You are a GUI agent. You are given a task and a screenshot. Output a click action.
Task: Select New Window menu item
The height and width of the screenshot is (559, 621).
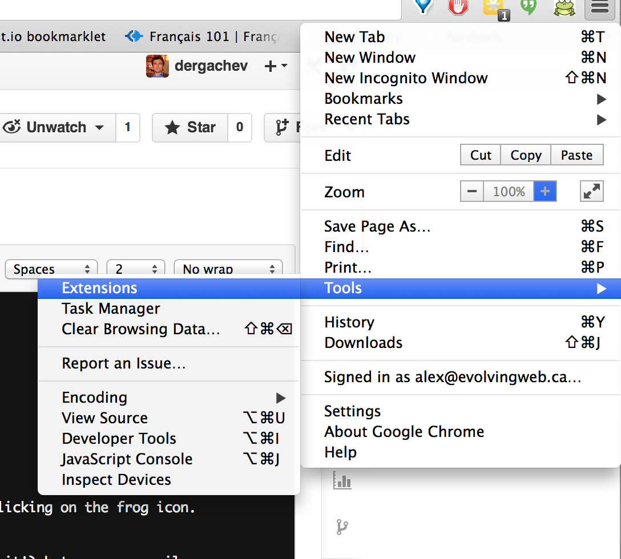click(x=461, y=58)
